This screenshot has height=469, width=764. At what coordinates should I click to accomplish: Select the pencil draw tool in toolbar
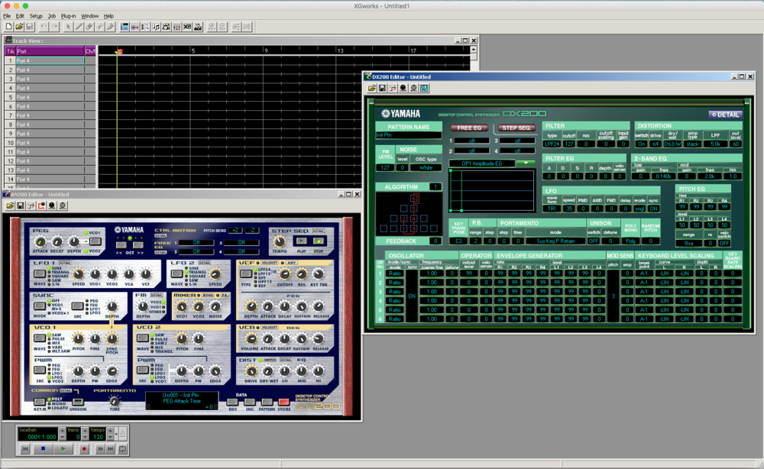[x=79, y=27]
